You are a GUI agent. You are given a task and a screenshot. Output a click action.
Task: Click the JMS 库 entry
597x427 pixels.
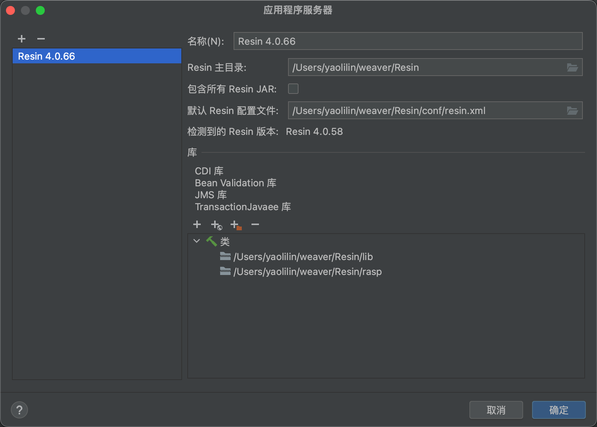[211, 195]
